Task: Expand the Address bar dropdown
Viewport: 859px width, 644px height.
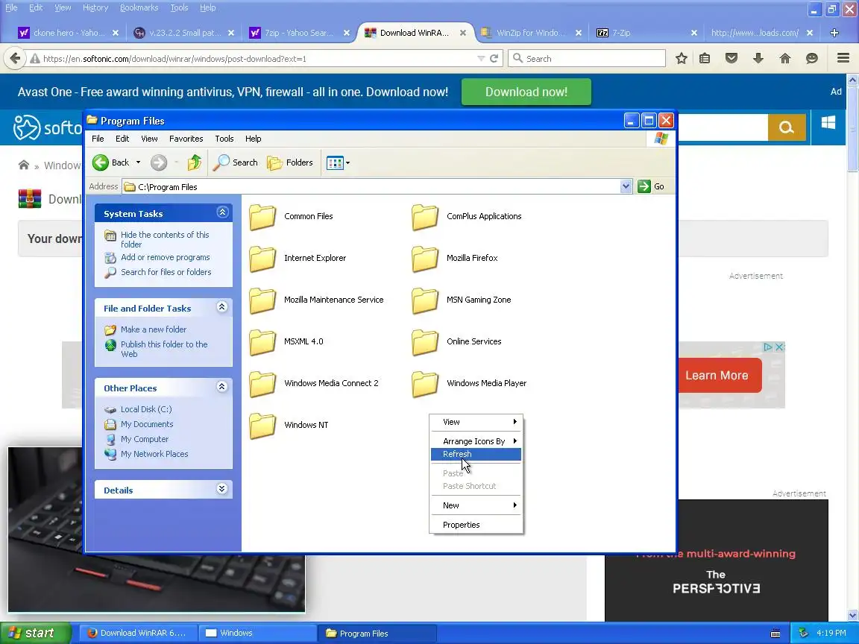Action: click(x=626, y=187)
